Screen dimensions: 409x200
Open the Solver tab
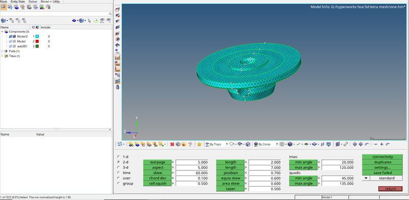tap(33, 2)
